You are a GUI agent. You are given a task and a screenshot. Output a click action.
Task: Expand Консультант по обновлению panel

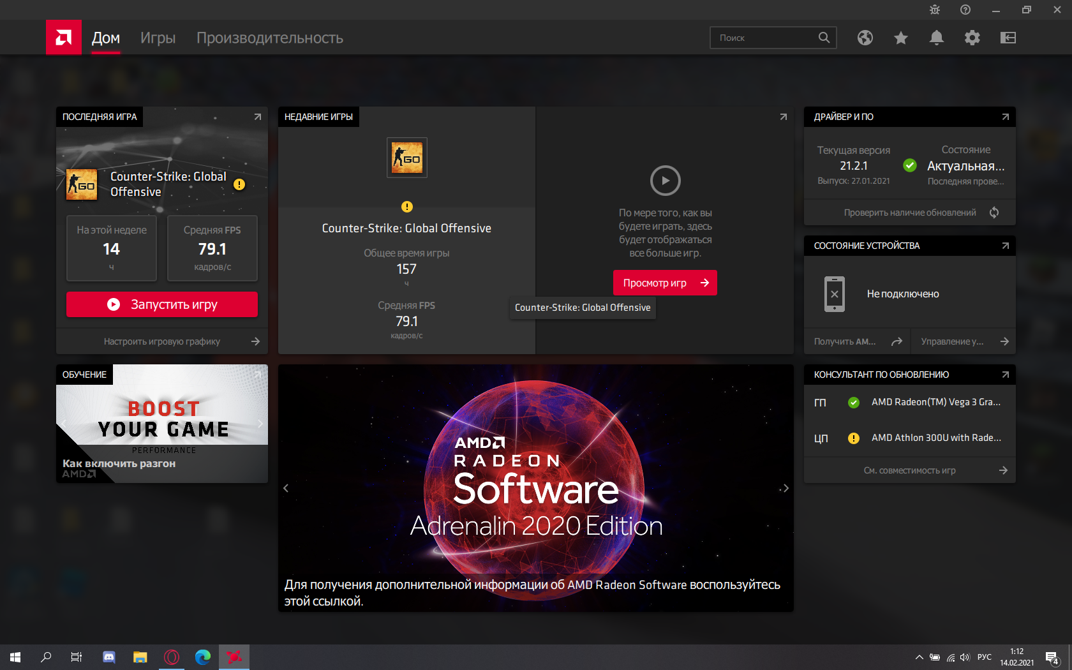coord(1006,375)
